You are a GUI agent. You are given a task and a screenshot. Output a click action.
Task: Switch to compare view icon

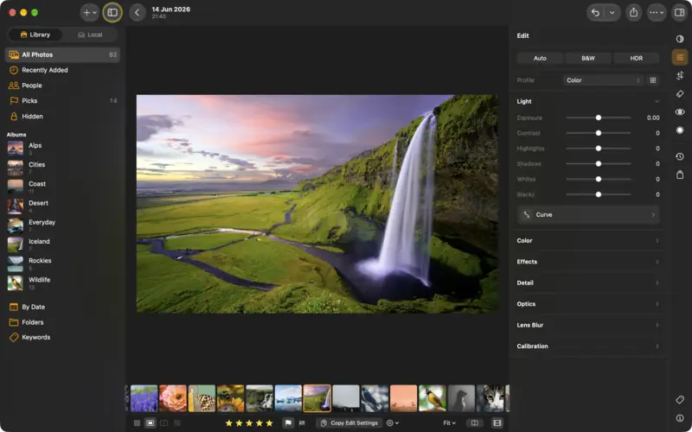(163, 423)
